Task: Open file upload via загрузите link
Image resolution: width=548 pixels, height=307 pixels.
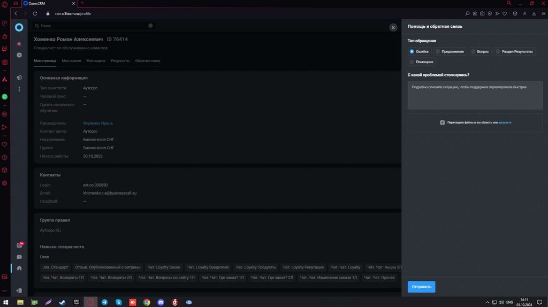Action: coord(505,122)
